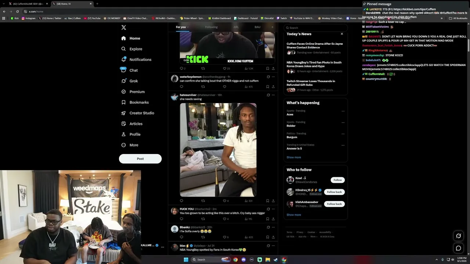Viewport: 470px width, 264px height.
Task: Reload the page in Chrome
Action: [17, 11]
